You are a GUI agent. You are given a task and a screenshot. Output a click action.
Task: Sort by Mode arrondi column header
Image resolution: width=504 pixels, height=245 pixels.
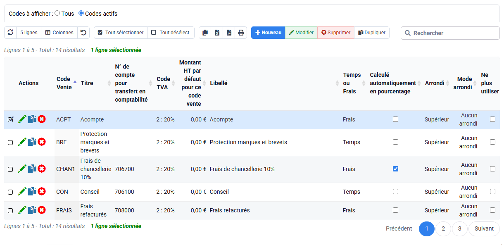click(x=465, y=83)
